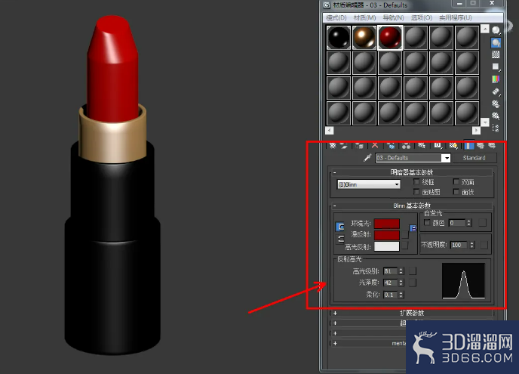
Task: Toggle the checkered Background icon
Action: [496, 54]
